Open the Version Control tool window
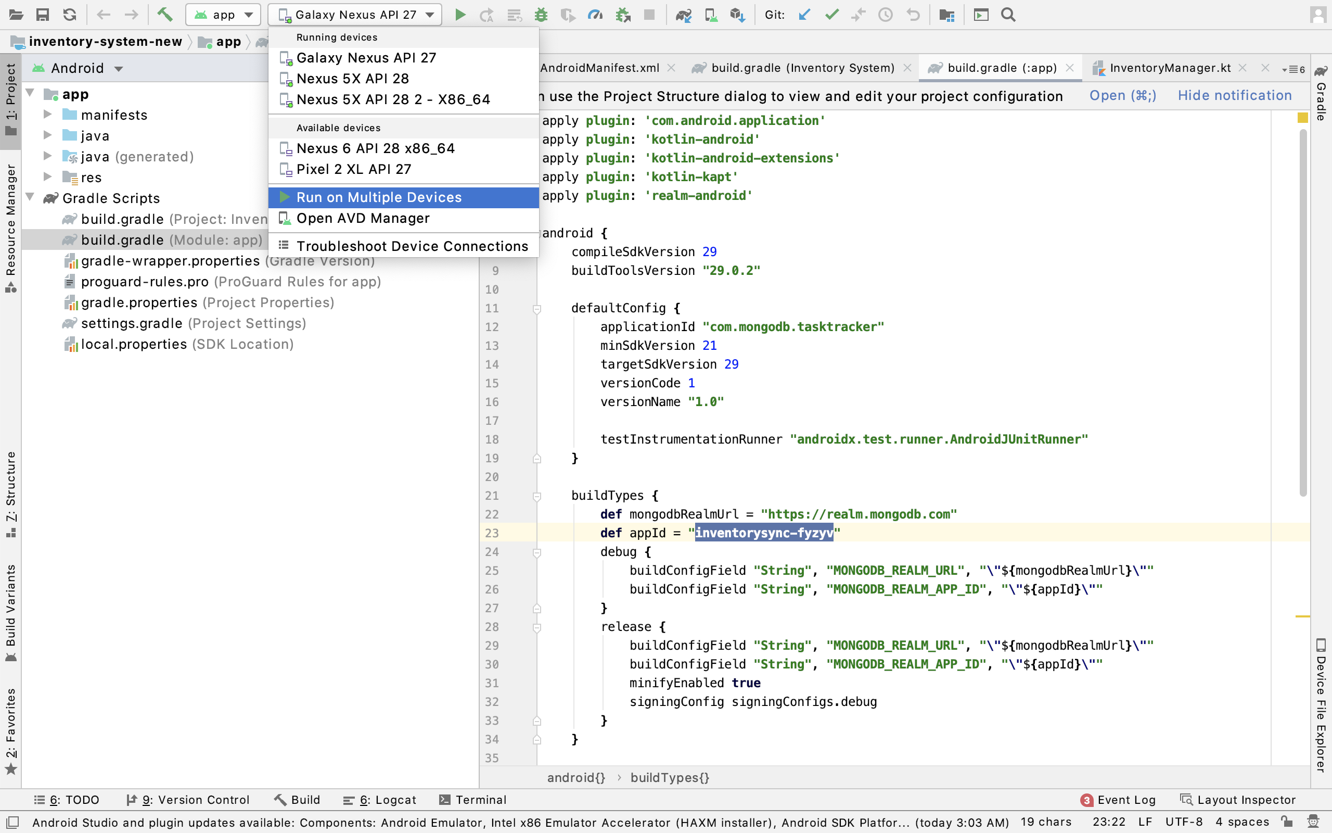The image size is (1332, 833). [x=188, y=800]
